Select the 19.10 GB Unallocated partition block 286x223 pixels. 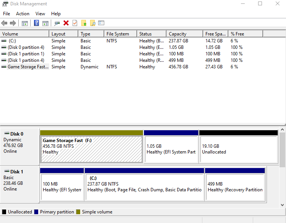tap(238, 149)
